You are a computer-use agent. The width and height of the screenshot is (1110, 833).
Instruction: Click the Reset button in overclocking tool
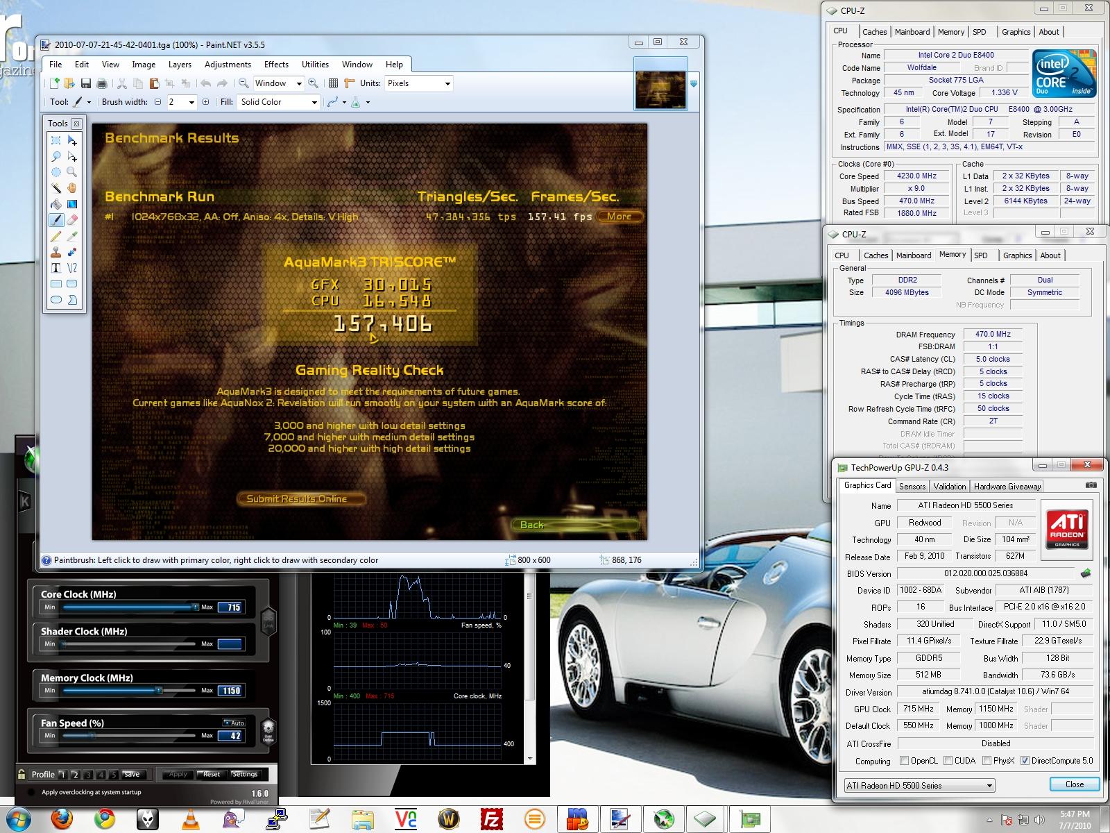[x=211, y=774]
